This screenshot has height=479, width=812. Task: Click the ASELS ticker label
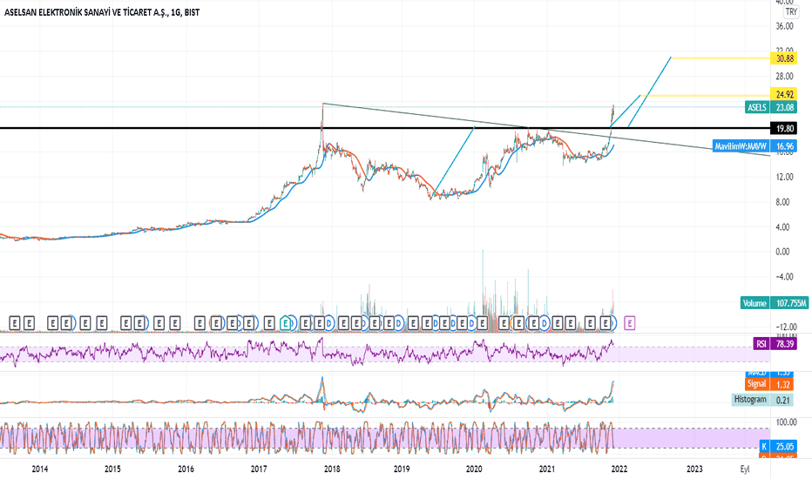pos(757,107)
